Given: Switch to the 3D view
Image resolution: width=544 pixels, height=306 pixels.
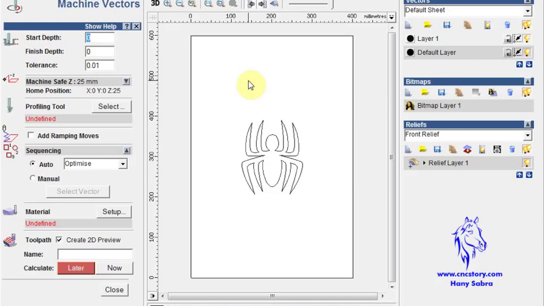Looking at the screenshot, I should click(155, 3).
